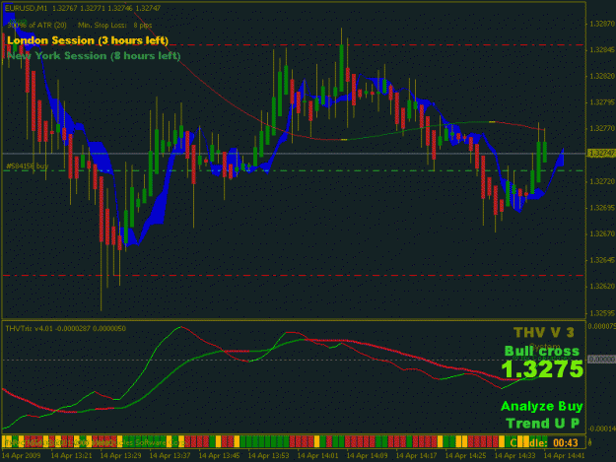The width and height of the screenshot is (616, 462).
Task: Click the 0.00000 zero-level tag on indicator scale
Action: click(x=601, y=360)
